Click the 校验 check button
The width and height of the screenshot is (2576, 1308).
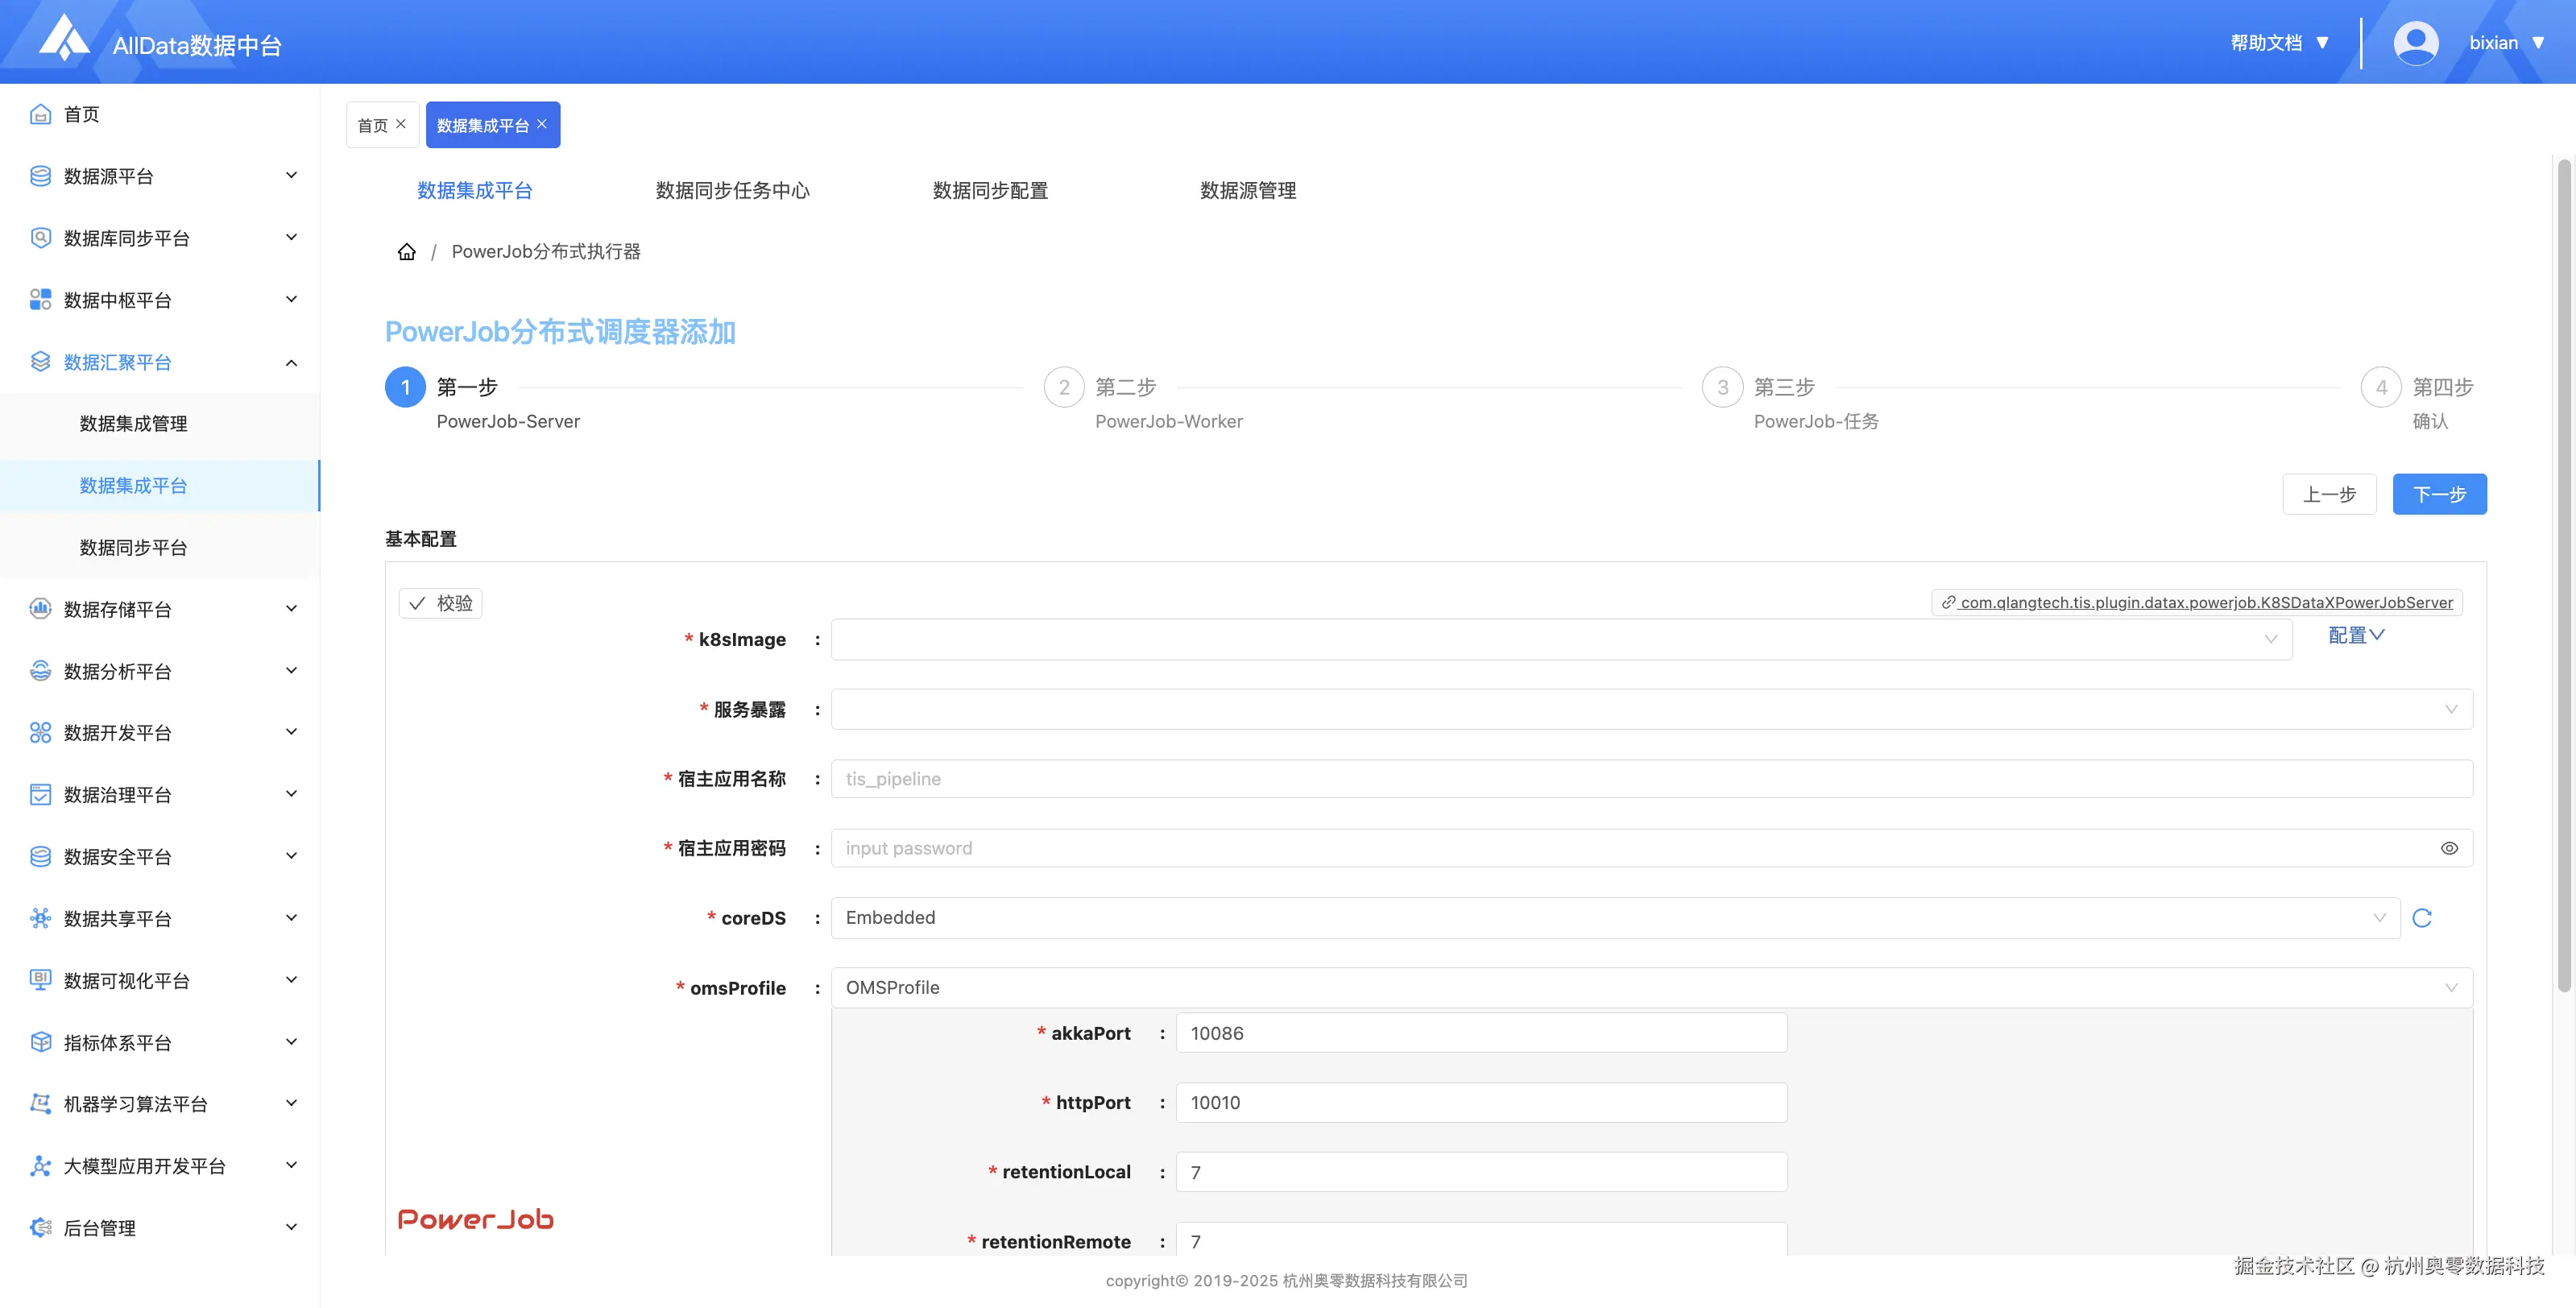tap(440, 603)
